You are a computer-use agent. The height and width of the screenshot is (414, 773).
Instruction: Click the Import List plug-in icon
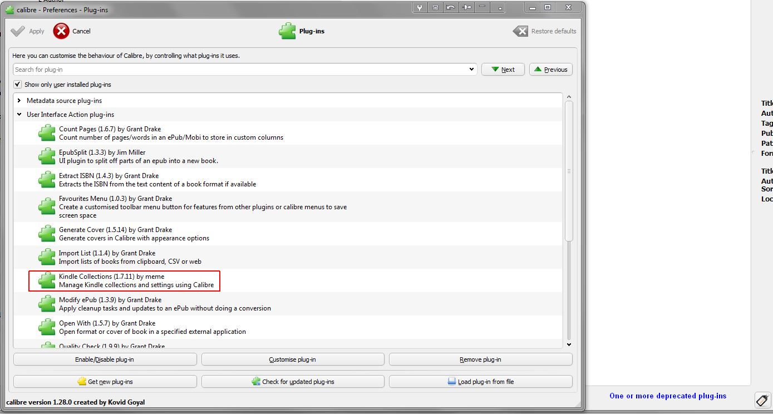point(47,257)
